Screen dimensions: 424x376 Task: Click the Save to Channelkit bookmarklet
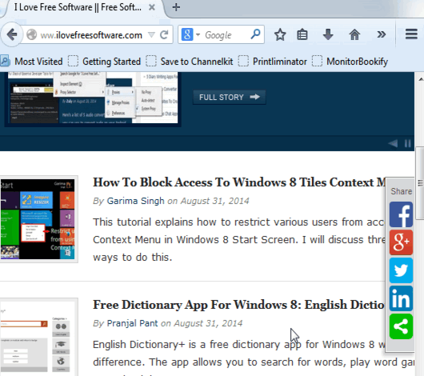pos(190,62)
